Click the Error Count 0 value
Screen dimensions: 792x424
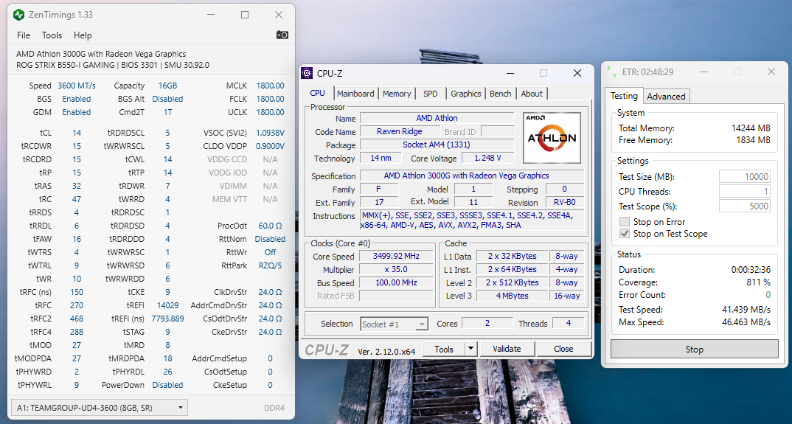tap(768, 295)
